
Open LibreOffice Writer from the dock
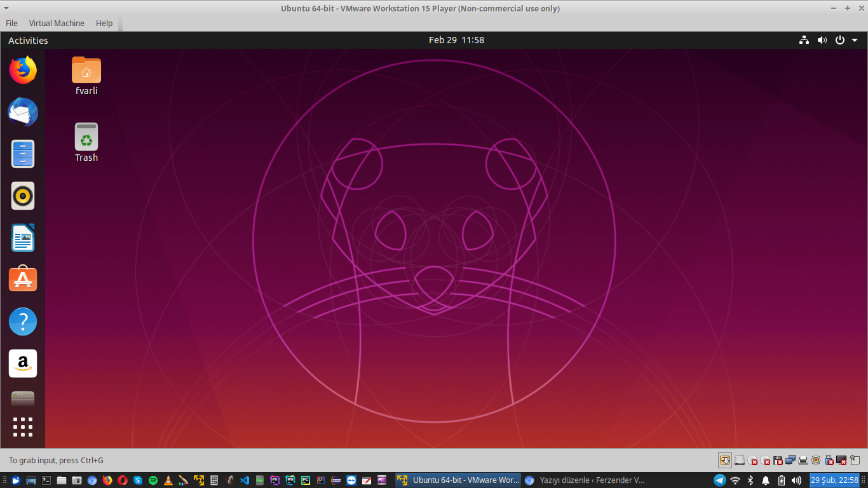point(23,238)
